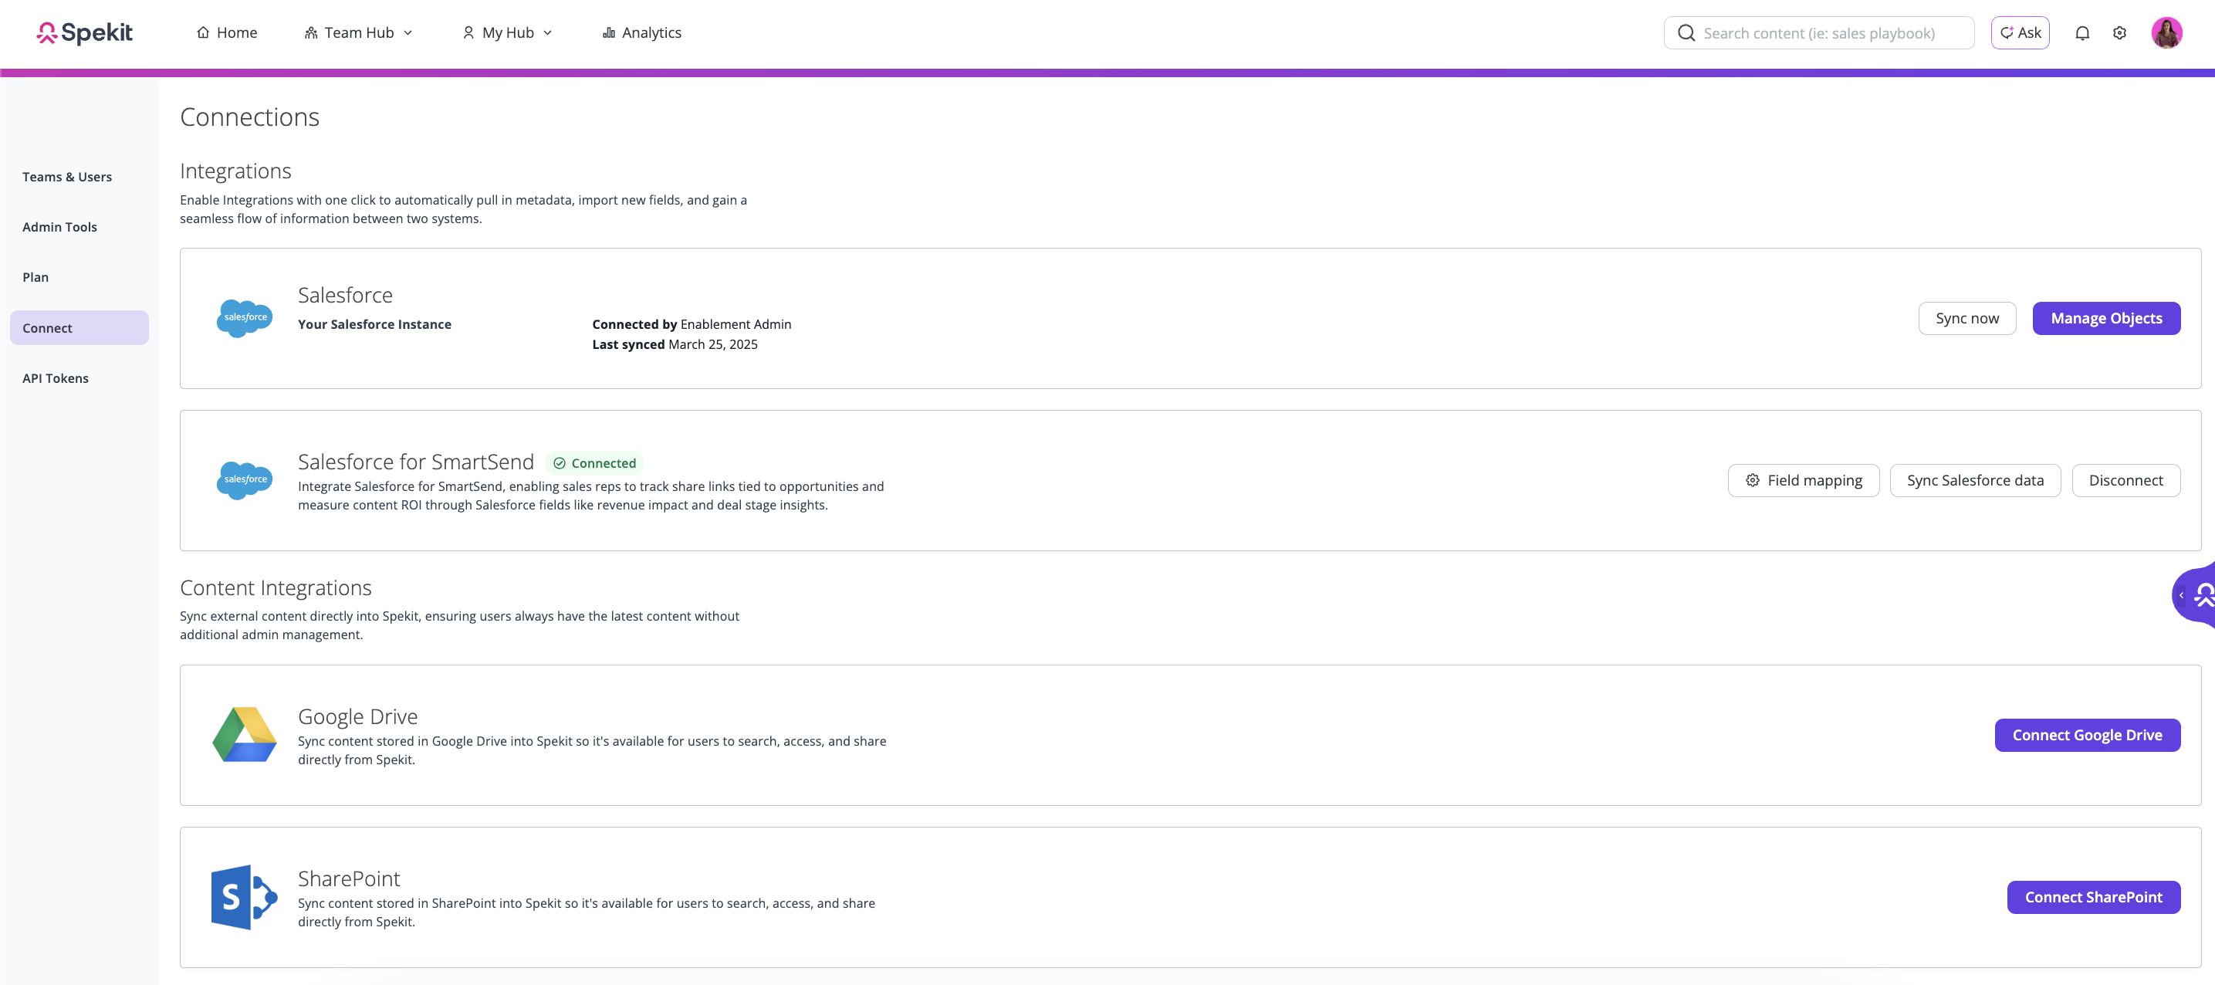Disconnect Salesforce for SmartSend

(2125, 480)
